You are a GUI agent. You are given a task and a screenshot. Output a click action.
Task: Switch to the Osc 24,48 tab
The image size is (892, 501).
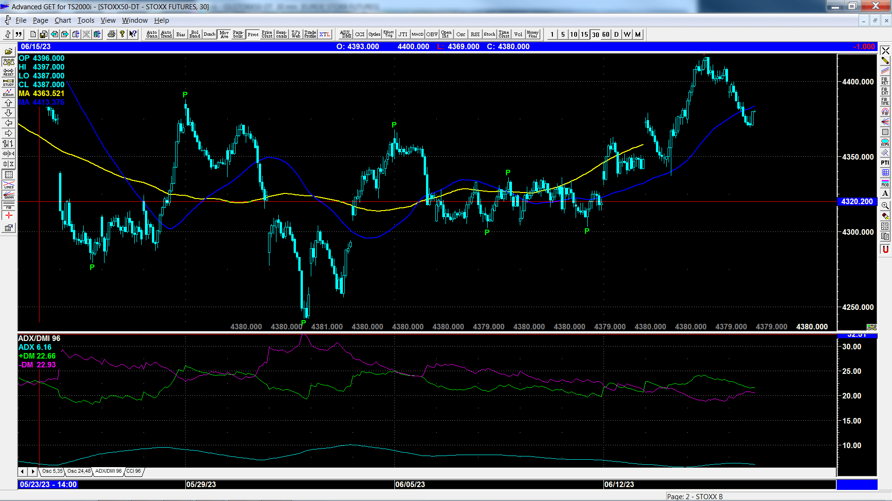pos(79,471)
